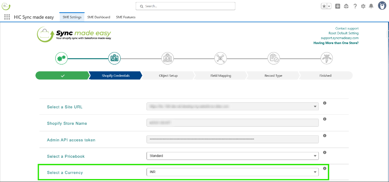View notifications bell icon
Screen dimensions: 389x182
[x=371, y=6]
